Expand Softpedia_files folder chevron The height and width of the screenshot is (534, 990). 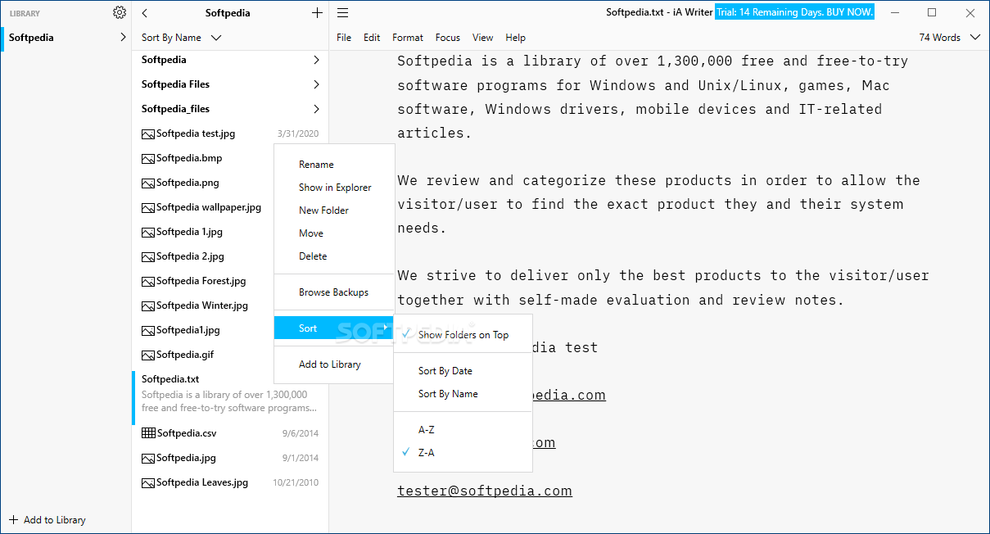point(316,109)
